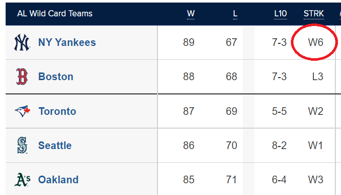Screen dimensions: 341x195
Task: Click the Boston Red Sox logo
Action: [22, 77]
